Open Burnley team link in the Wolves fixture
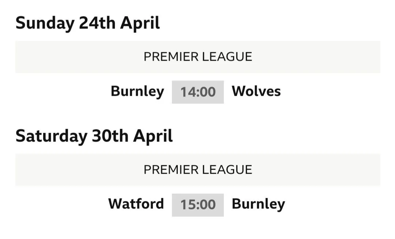 tap(137, 91)
